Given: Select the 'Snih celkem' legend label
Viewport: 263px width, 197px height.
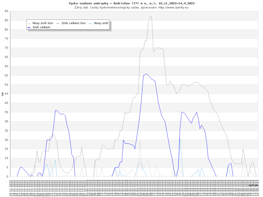Looking at the screenshot, I should click(x=41, y=27).
